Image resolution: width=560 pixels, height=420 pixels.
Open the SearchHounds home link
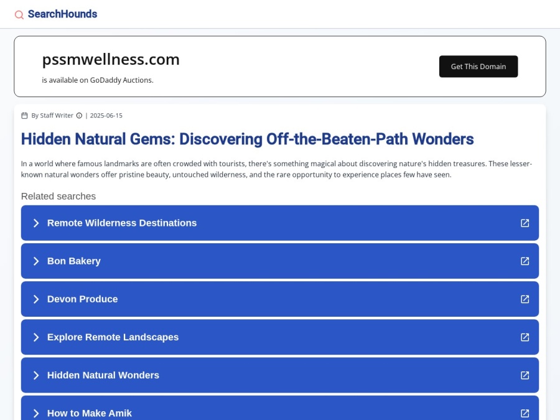(62, 14)
